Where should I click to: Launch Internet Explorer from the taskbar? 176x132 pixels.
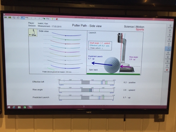point(14,107)
